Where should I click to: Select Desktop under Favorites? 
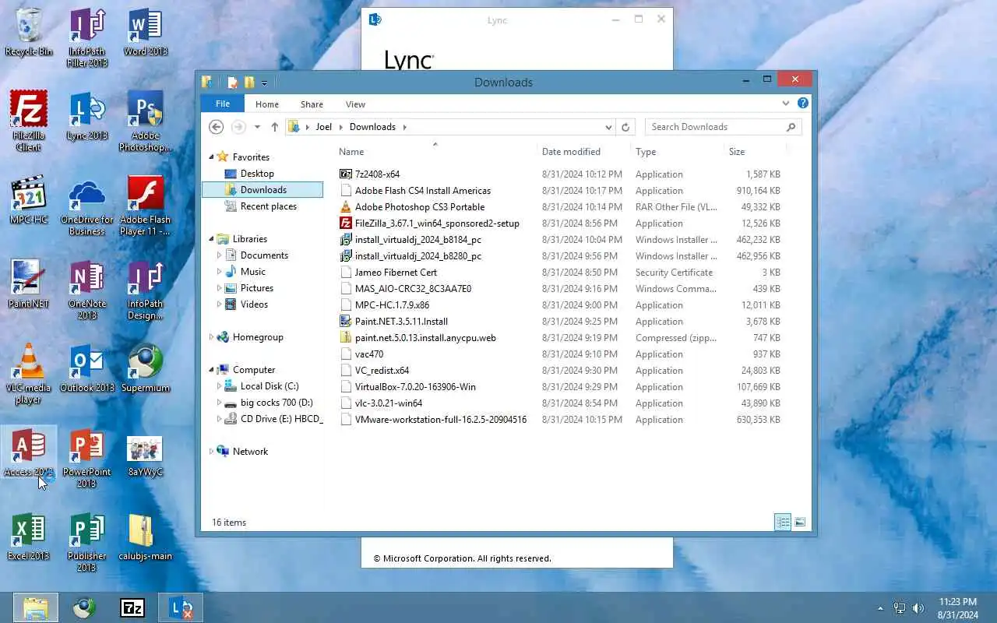(257, 174)
